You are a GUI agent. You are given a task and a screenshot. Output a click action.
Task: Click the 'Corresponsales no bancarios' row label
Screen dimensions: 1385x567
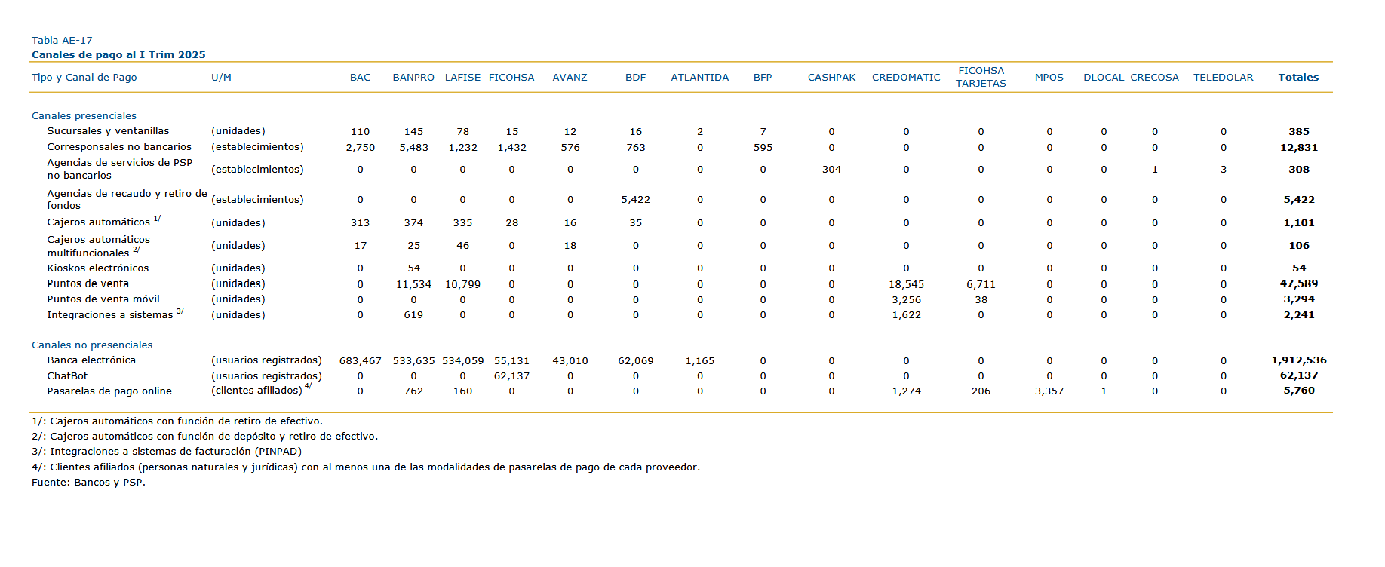[x=119, y=147]
